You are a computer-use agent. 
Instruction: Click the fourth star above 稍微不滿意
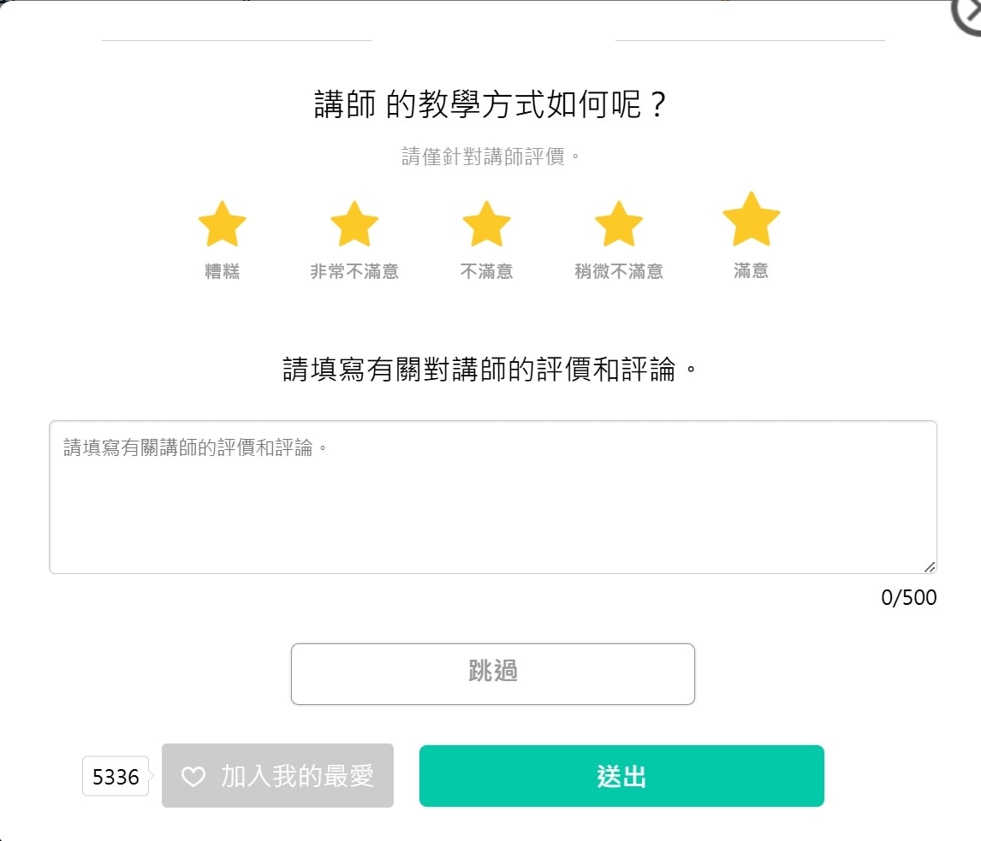[x=619, y=224]
